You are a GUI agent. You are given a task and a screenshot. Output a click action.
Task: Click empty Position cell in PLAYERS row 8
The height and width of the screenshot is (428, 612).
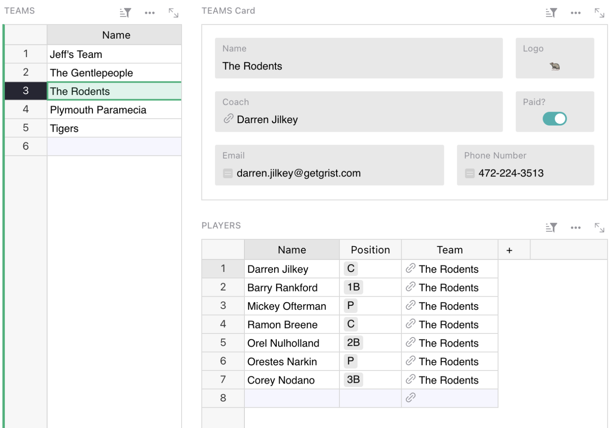coord(370,398)
